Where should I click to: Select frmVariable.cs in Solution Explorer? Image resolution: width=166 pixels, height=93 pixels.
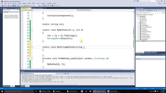[144, 40]
